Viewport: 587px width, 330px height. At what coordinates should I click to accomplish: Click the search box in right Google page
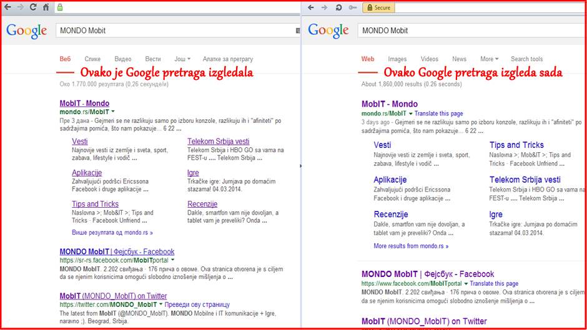[x=471, y=31]
